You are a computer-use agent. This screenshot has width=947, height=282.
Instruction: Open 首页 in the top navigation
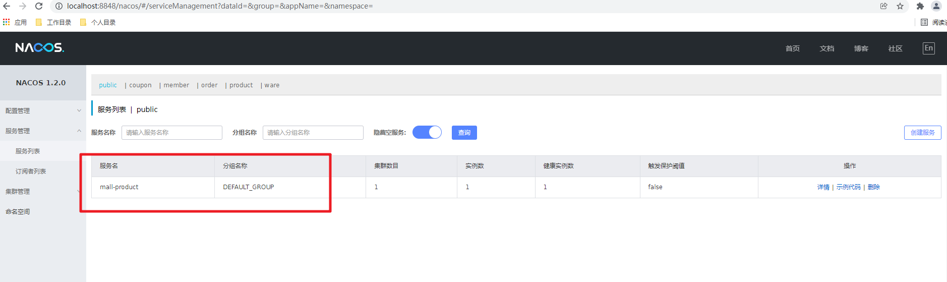(793, 48)
